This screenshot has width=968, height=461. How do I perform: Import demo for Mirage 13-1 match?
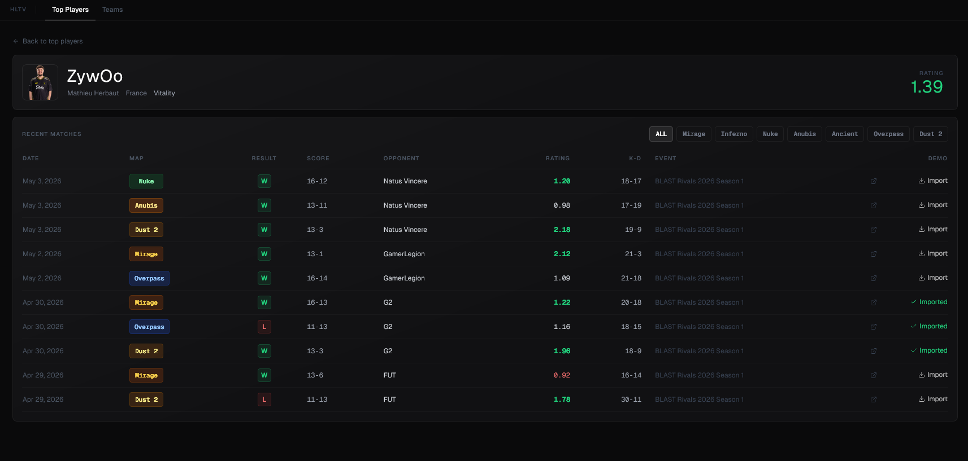pos(933,253)
